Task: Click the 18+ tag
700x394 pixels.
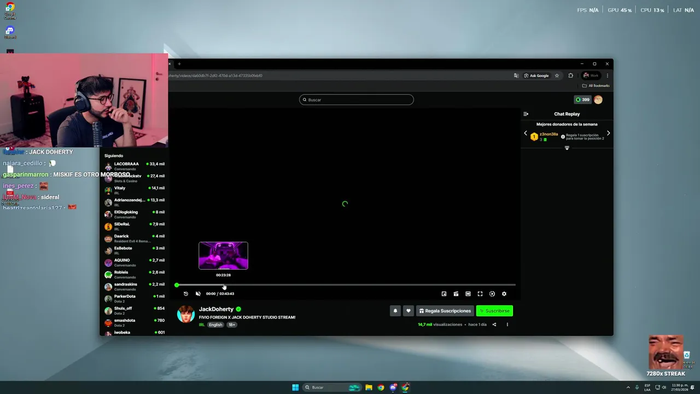Action: click(232, 325)
